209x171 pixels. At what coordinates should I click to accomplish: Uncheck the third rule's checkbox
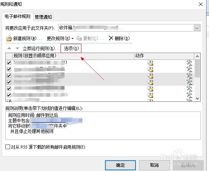tap(9, 76)
